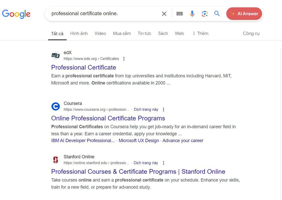Click the edX site name
This screenshot has width=282, height=200.
coord(68,53)
